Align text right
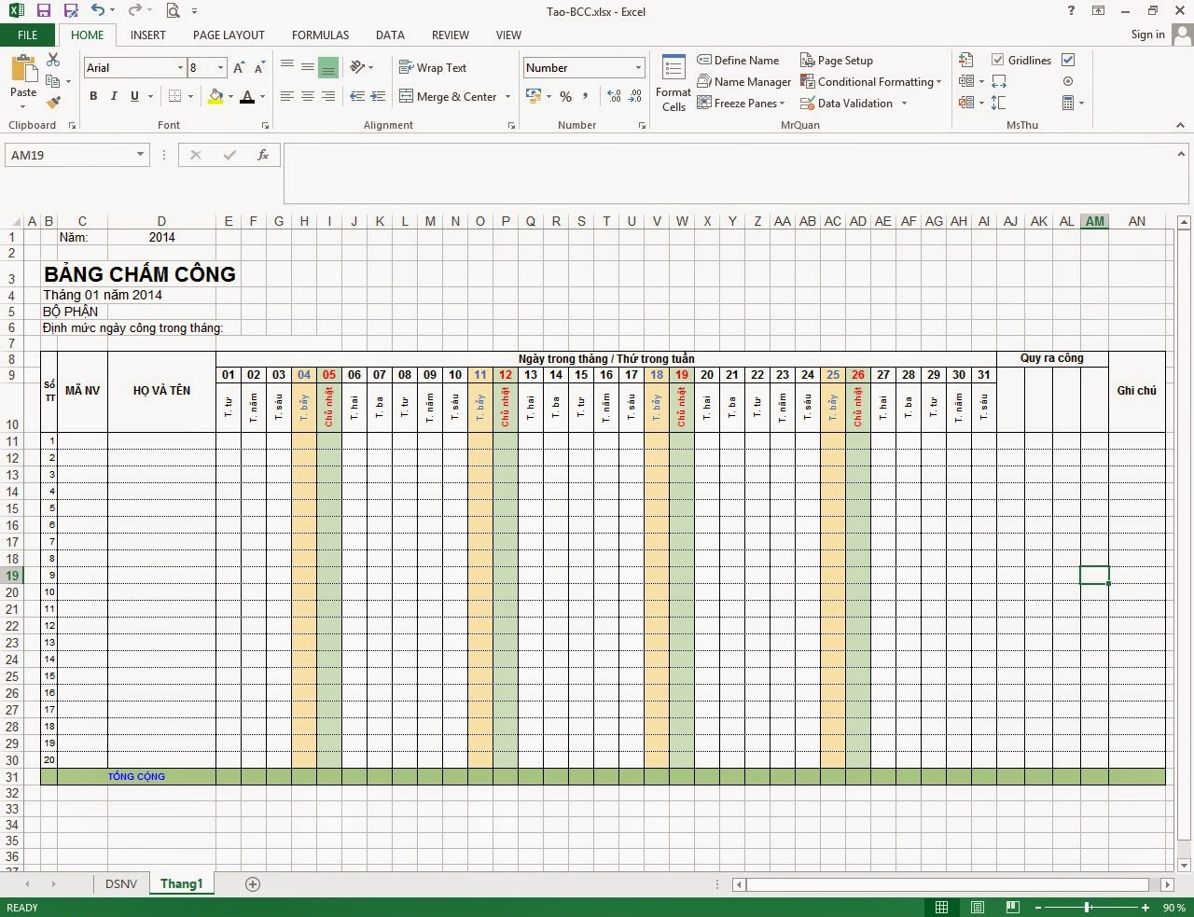 (327, 96)
